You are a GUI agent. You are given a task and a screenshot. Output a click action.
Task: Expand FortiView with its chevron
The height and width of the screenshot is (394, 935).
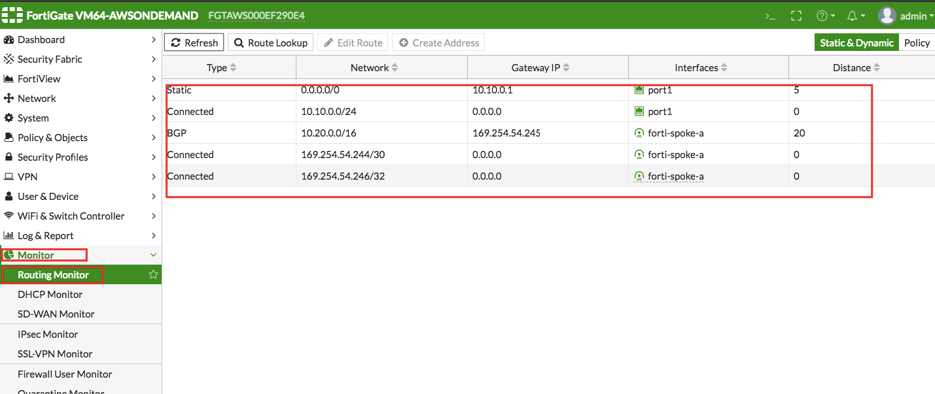point(154,79)
